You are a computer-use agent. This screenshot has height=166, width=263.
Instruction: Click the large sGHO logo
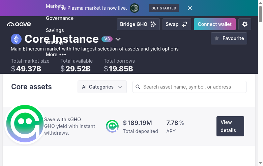click(x=25, y=124)
